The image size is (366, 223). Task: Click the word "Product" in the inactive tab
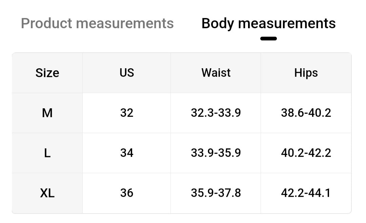[x=46, y=23]
